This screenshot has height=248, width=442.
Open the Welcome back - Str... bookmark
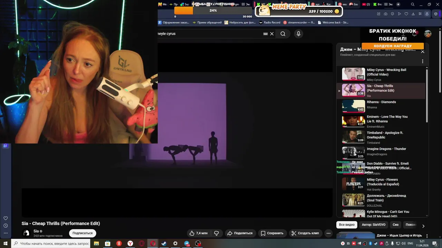pos(333,22)
